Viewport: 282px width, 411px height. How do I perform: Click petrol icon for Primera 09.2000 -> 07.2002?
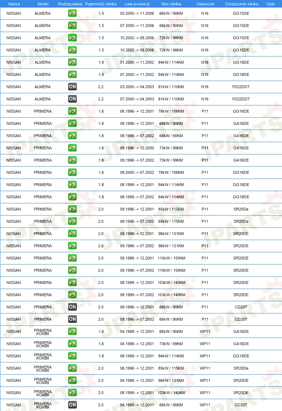click(72, 172)
